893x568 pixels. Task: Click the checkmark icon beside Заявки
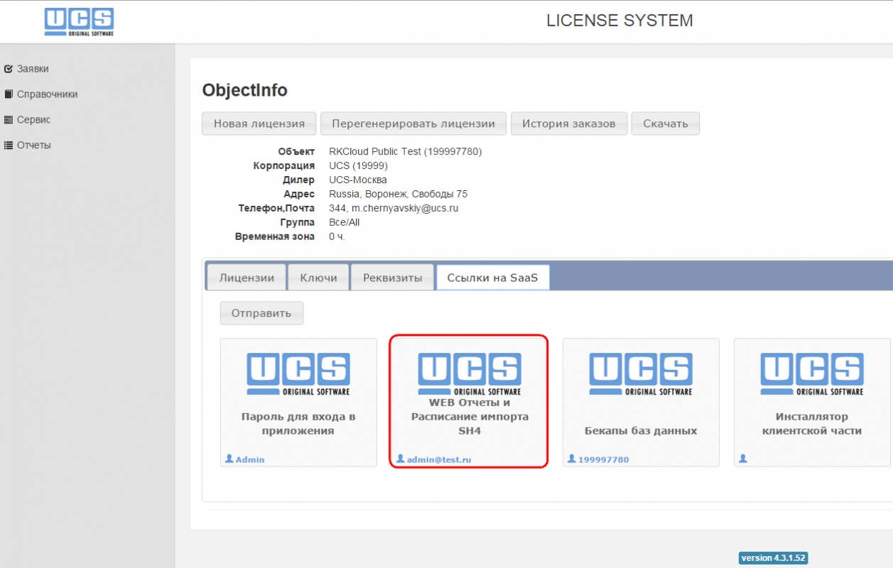(9, 69)
